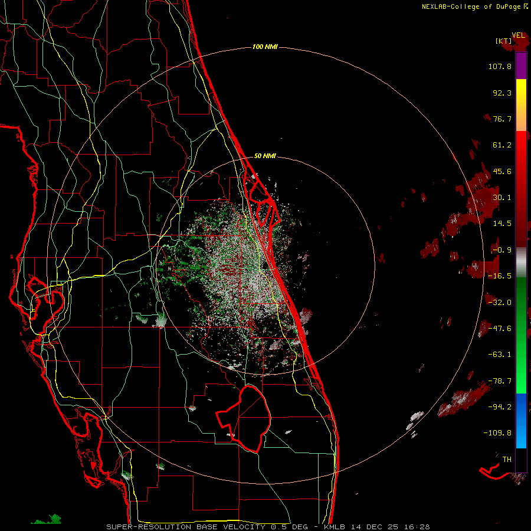Select the 14.5 legend value

[x=502, y=224]
